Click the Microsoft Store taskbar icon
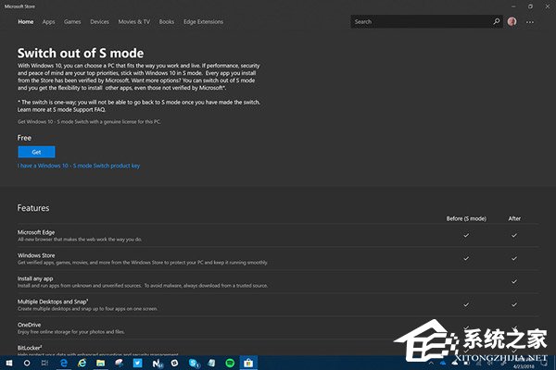The image size is (556, 370). [248, 363]
